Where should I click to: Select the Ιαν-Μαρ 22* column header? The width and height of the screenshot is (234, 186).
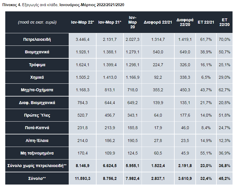click(82, 22)
